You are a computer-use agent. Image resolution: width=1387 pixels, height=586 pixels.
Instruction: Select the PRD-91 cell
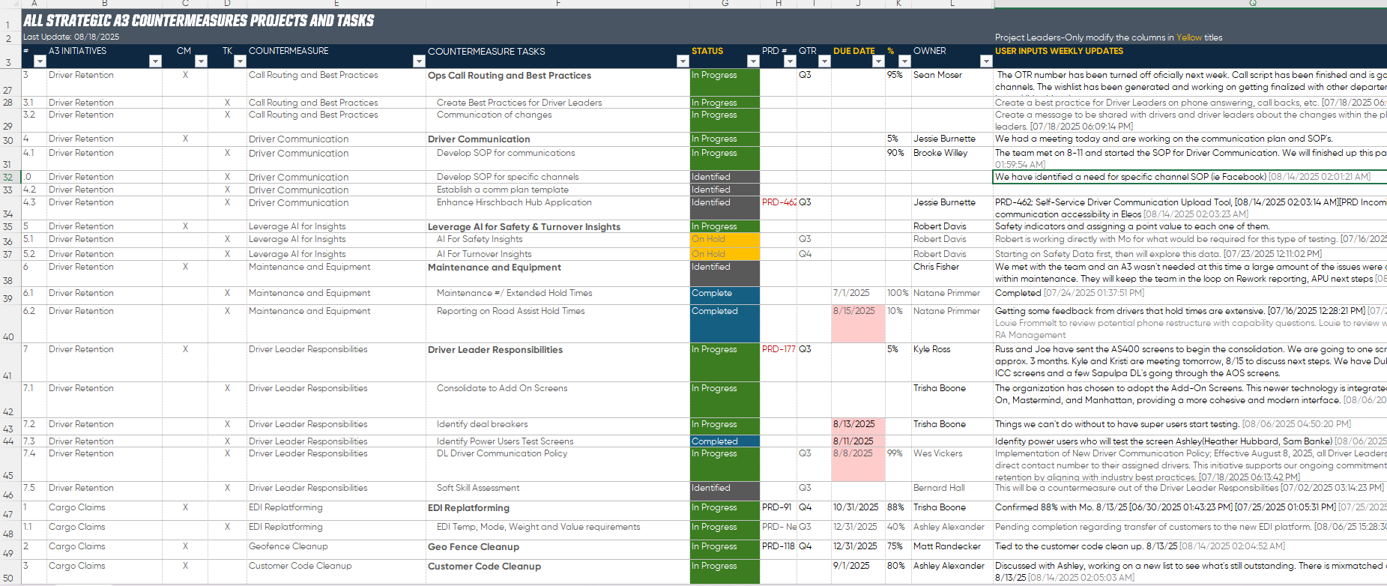point(779,511)
